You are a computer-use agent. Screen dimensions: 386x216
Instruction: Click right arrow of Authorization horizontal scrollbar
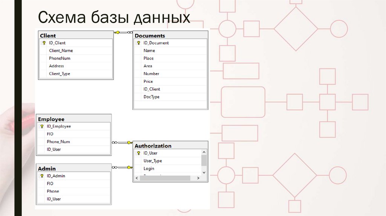click(198, 178)
